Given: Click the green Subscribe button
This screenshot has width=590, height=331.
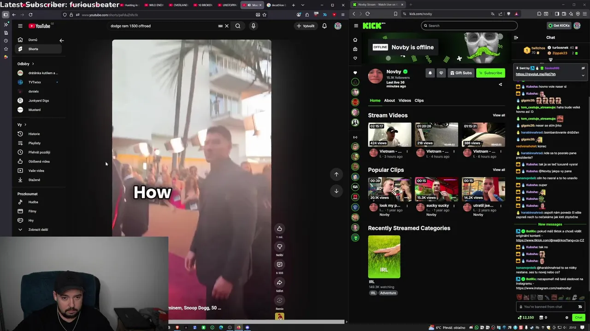Looking at the screenshot, I should coord(490,73).
